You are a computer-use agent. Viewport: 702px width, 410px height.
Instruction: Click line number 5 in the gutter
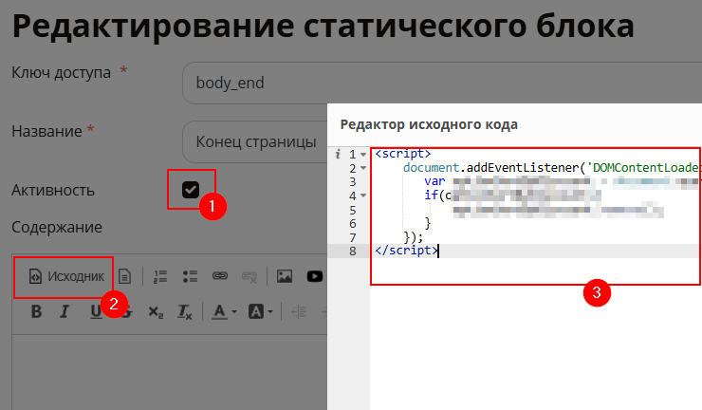pyautogui.click(x=353, y=210)
